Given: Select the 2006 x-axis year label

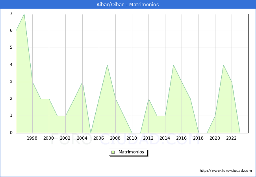Looking at the screenshot, I should click(x=98, y=138).
